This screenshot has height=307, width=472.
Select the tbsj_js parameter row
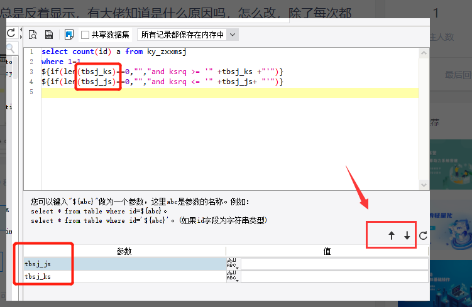point(124,264)
